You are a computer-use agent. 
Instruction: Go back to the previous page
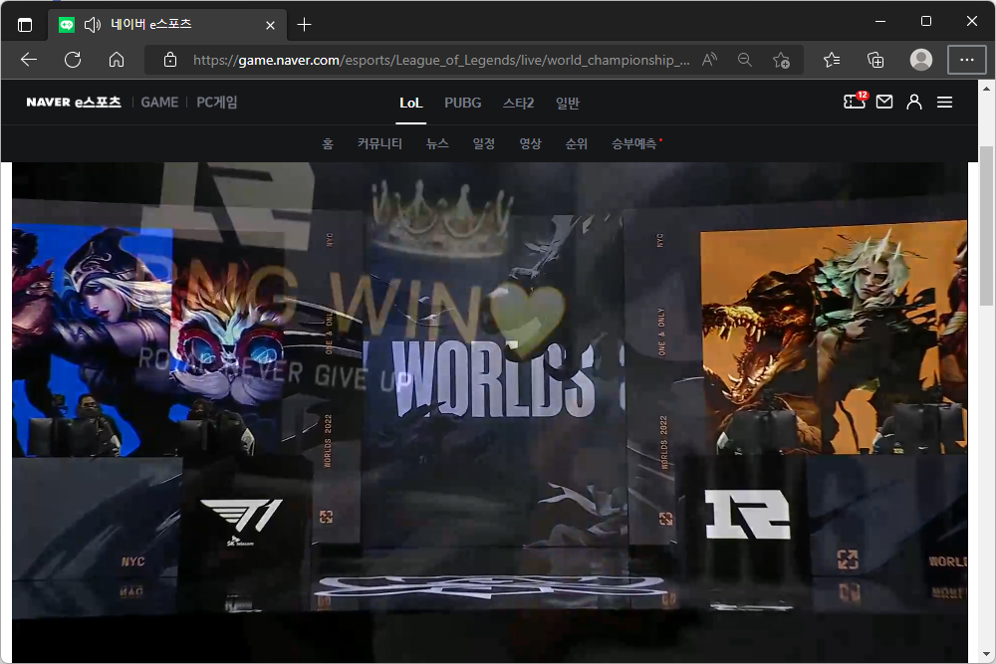29,60
